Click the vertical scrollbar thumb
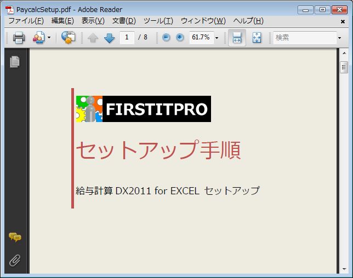Image resolution: width=353 pixels, height=278 pixels. (x=344, y=67)
